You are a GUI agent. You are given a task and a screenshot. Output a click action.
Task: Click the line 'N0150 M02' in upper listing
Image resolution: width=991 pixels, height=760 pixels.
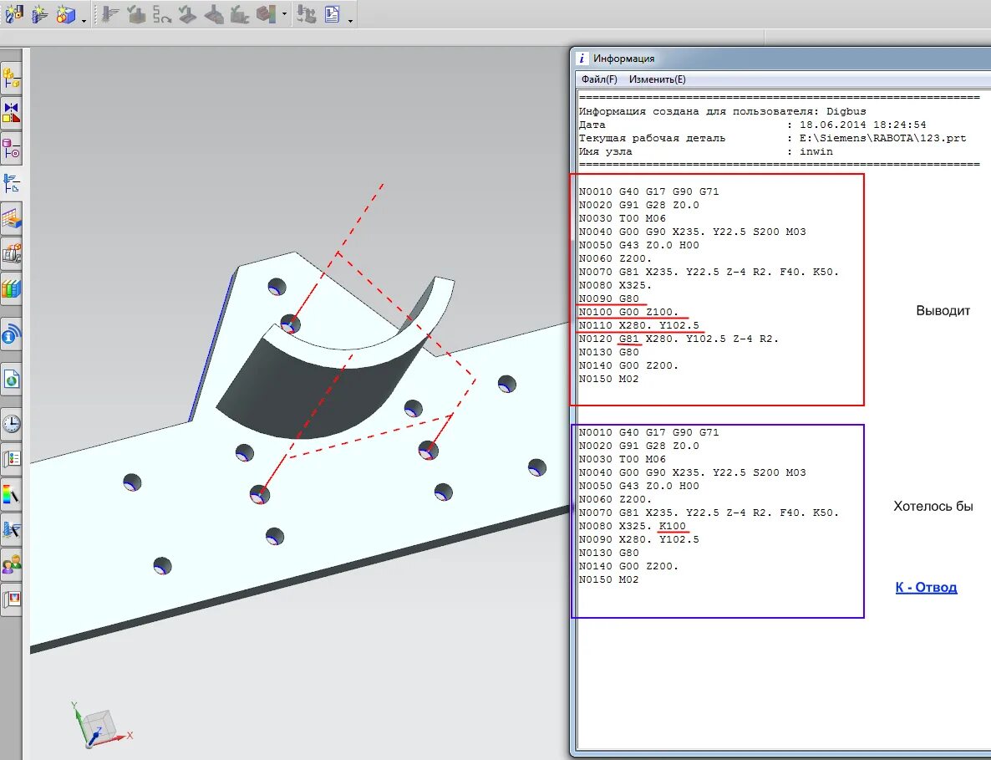coord(609,379)
